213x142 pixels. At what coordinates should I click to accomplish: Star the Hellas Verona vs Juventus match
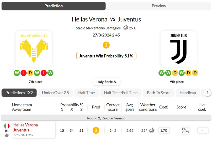[7, 135]
